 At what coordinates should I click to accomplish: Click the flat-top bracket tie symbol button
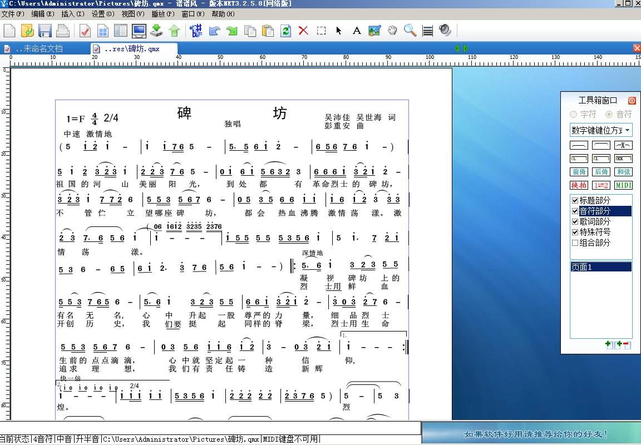pyautogui.click(x=601, y=146)
